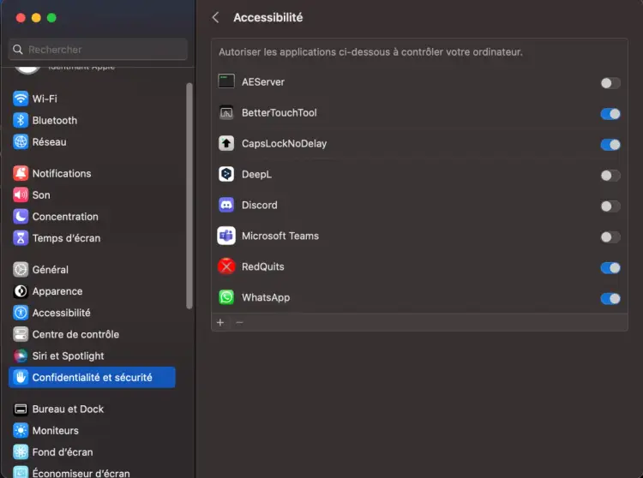The width and height of the screenshot is (643, 478).
Task: Select Confidentialité et sécurité item
Action: coord(92,377)
